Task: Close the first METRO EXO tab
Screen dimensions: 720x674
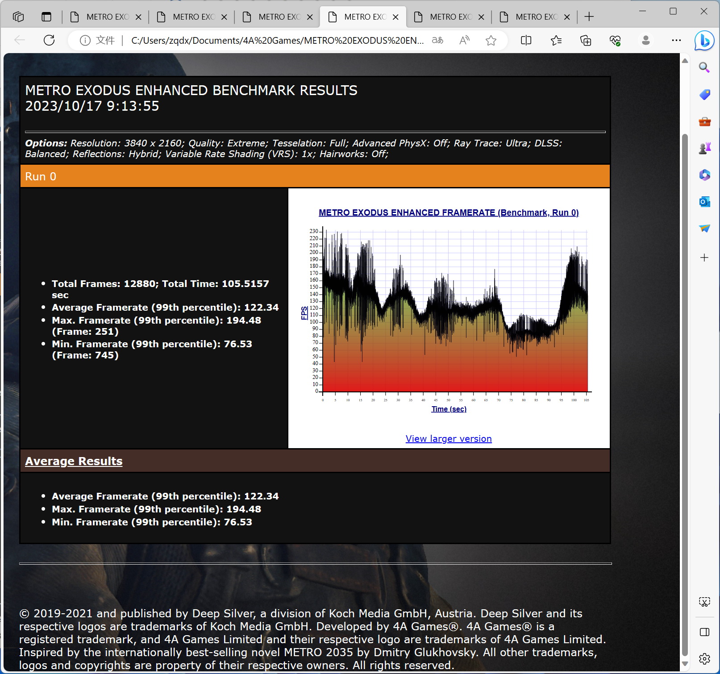Action: click(x=138, y=17)
